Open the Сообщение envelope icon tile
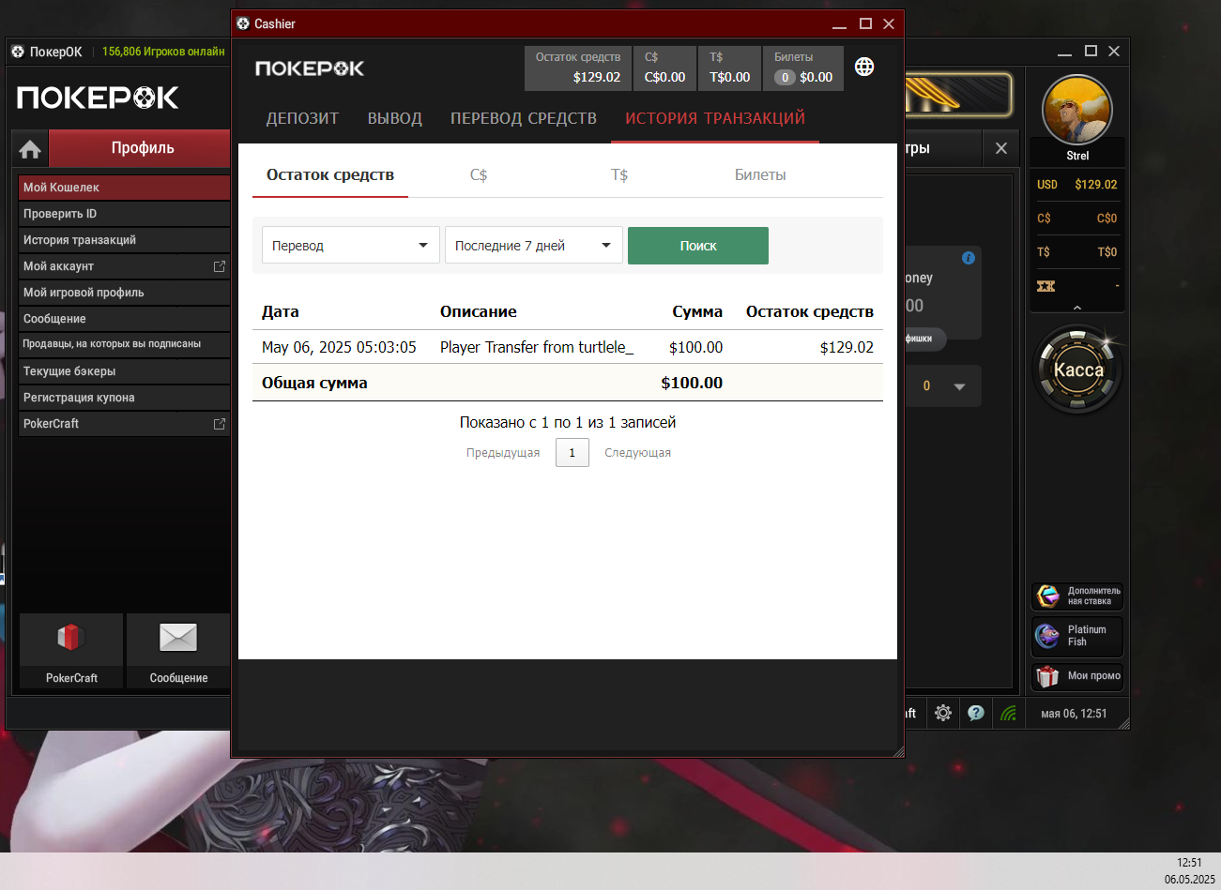Image resolution: width=1221 pixels, height=890 pixels. (x=178, y=651)
